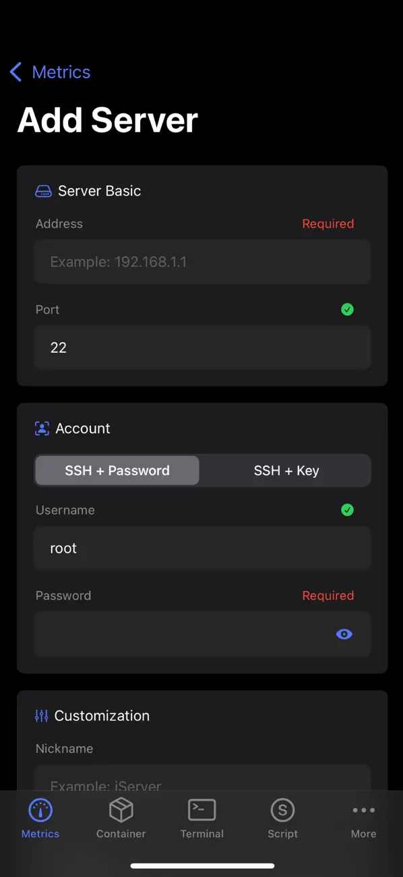Select the SSH + Key authentication option
The image size is (403, 877).
pyautogui.click(x=286, y=470)
